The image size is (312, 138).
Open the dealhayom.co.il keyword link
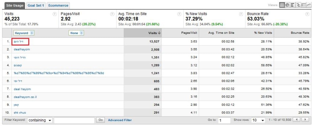pos(25,97)
